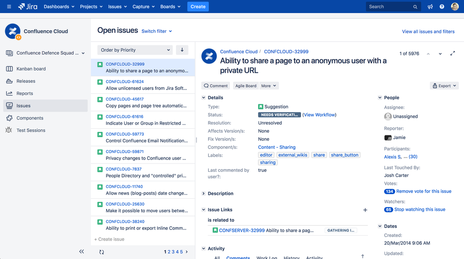Click the 65 watchers badge
This screenshot has width=464, height=259.
[x=388, y=209]
